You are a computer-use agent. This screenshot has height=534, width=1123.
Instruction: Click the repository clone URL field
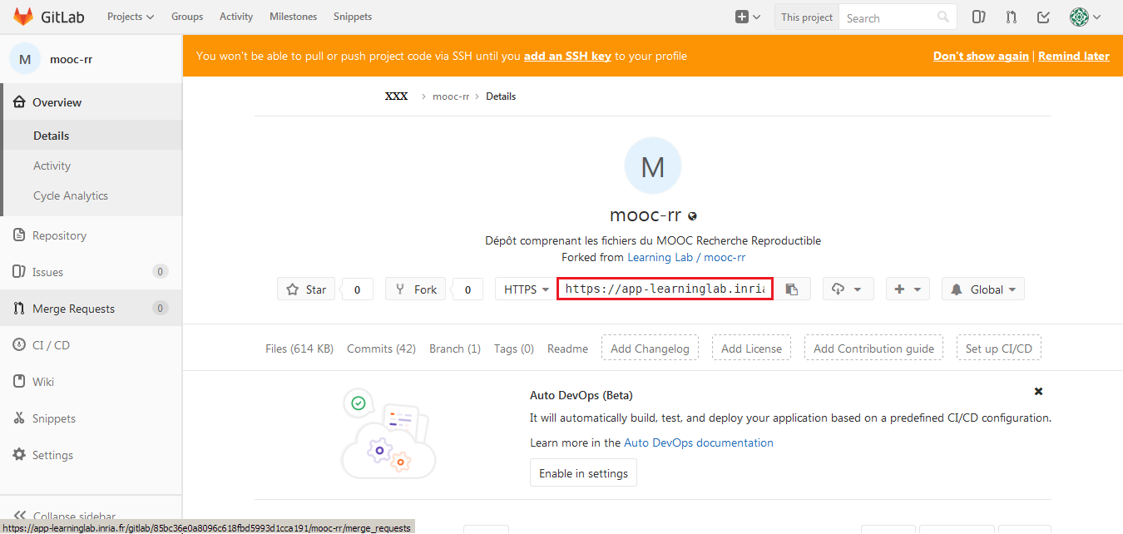click(x=665, y=289)
